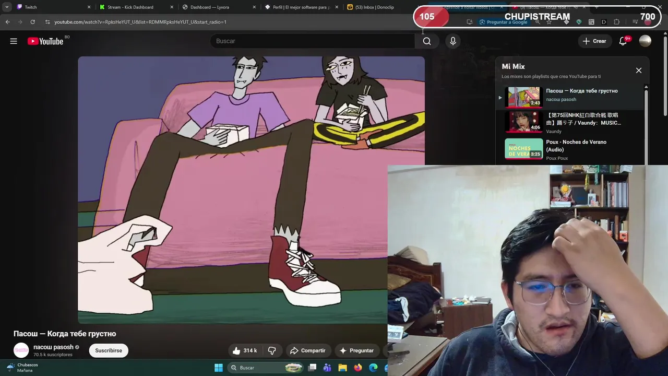Image resolution: width=668 pixels, height=376 pixels.
Task: Open File Explorer from the taskbar
Action: pyautogui.click(x=342, y=368)
